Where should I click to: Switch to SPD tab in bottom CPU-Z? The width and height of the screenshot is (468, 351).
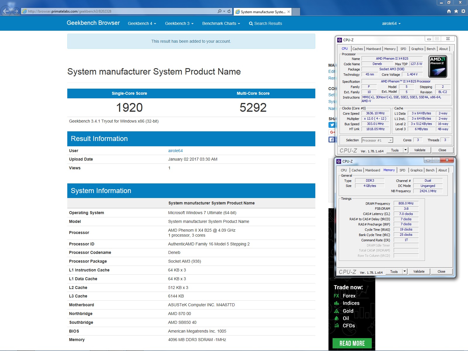[x=402, y=170]
